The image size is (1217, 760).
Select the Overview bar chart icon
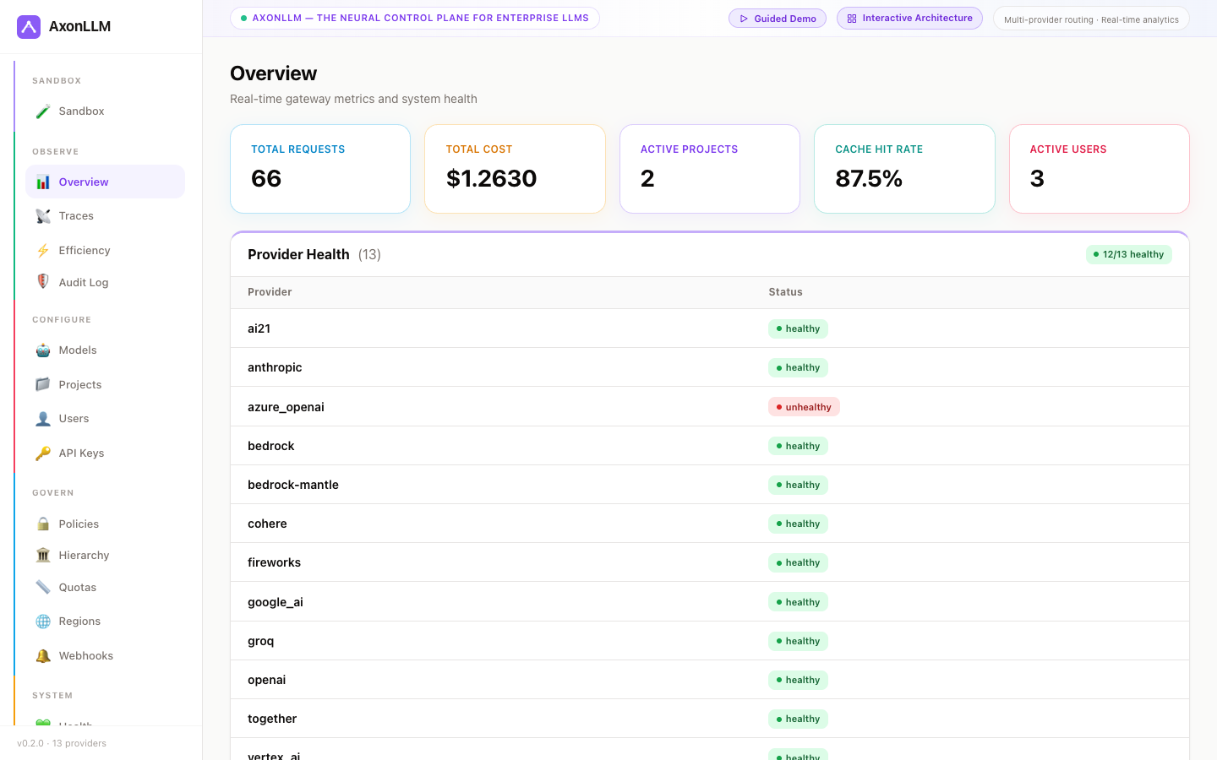43,182
